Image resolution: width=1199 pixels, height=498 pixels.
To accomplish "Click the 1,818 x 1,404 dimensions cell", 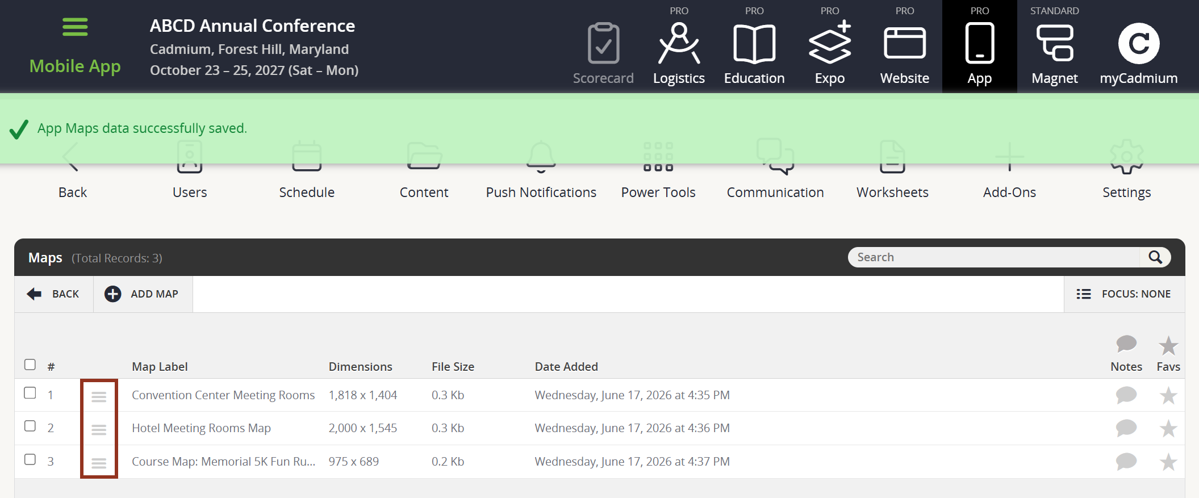I will click(x=362, y=395).
